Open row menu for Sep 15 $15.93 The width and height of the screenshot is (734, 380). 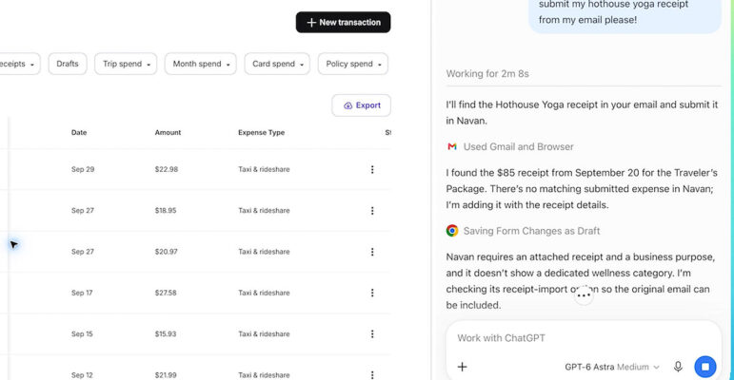tap(372, 334)
